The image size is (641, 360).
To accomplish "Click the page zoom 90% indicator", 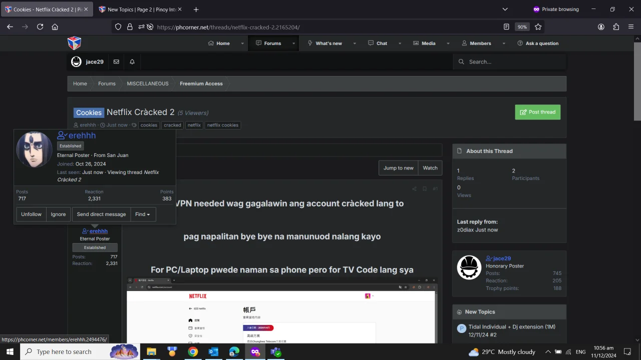I will coord(522,27).
